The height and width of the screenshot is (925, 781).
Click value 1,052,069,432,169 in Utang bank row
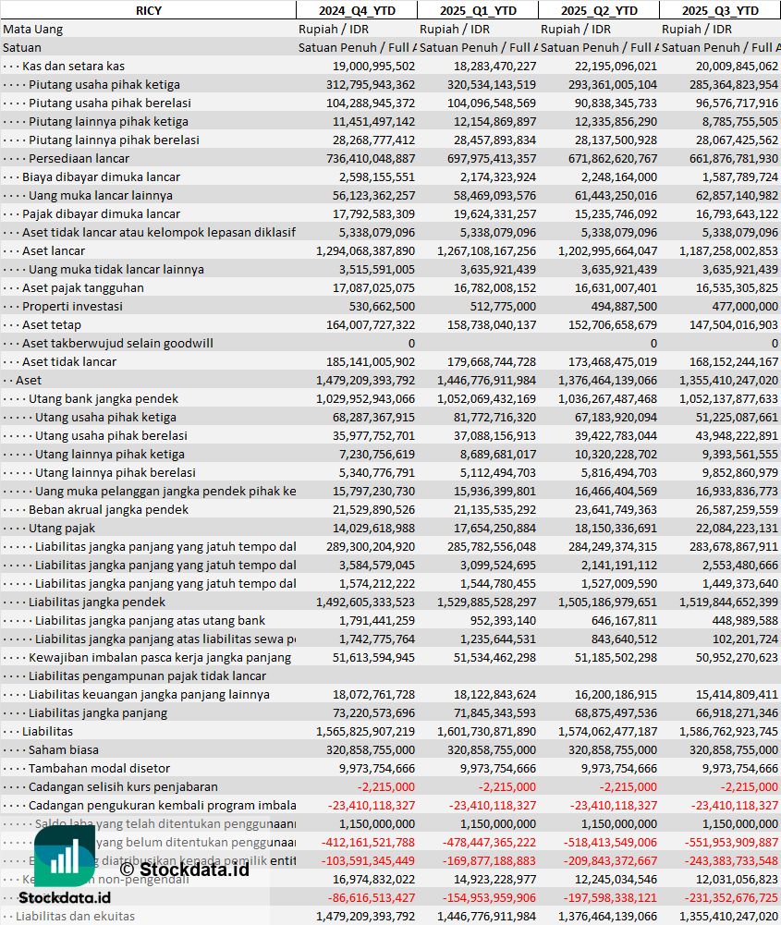pyautogui.click(x=487, y=399)
